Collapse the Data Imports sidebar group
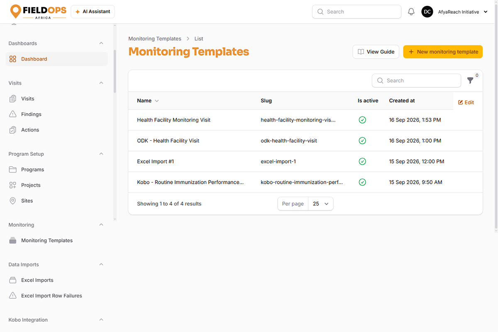Screen dimensions: 498x332 [x=101, y=265]
